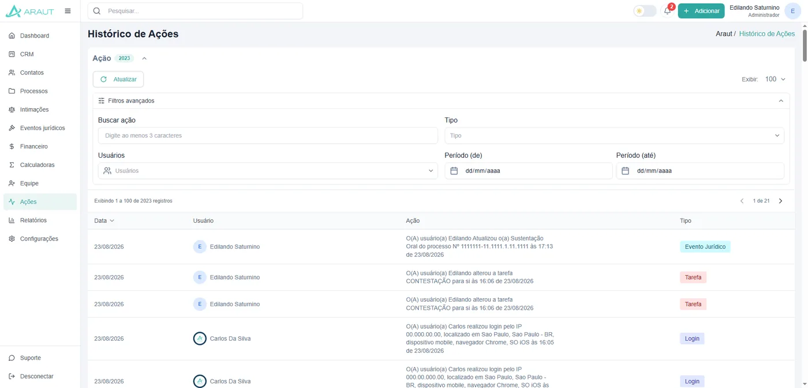Click the Suporte chat bubble icon
The height and width of the screenshot is (388, 808).
tap(12, 357)
